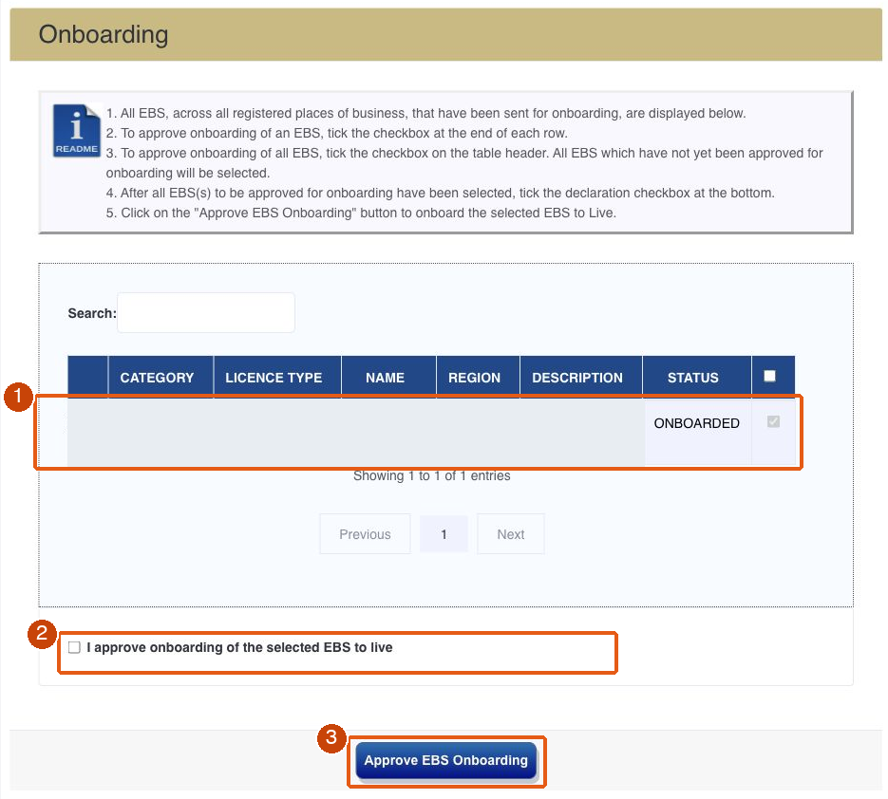Click the Approve EBS Onboarding button
This screenshot has width=888, height=799.
click(445, 760)
